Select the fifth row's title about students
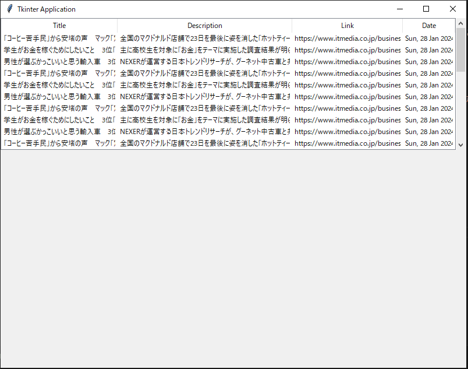This screenshot has width=468, height=369. point(59,85)
